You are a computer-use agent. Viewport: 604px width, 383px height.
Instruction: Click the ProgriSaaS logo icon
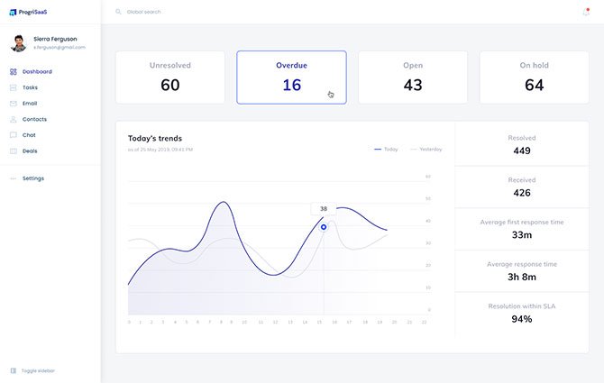click(13, 12)
